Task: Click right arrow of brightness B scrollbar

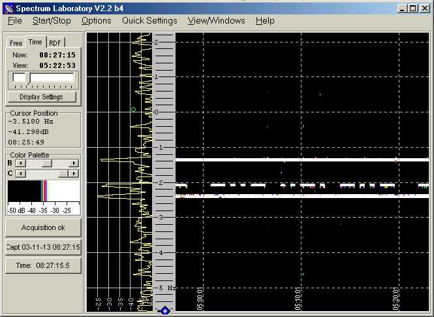Action: [74, 163]
